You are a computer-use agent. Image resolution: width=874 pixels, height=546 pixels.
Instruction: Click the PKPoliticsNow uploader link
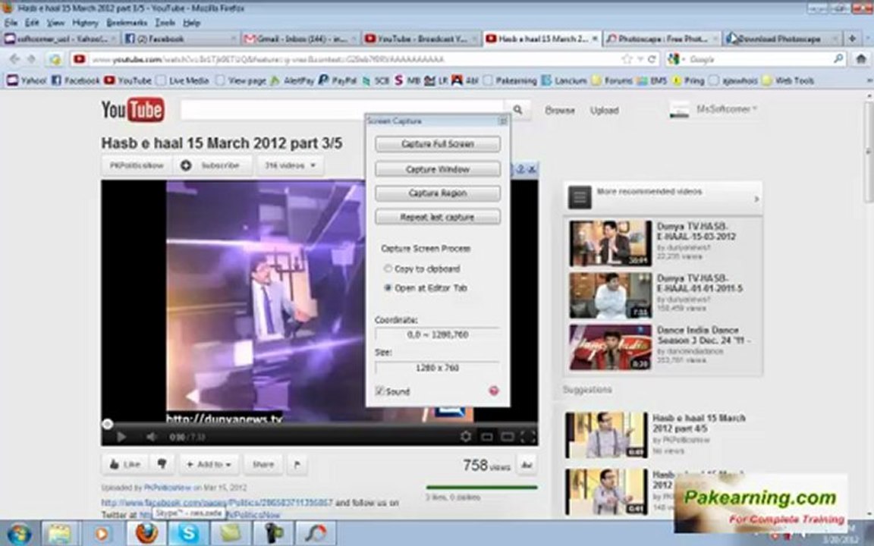[167, 488]
